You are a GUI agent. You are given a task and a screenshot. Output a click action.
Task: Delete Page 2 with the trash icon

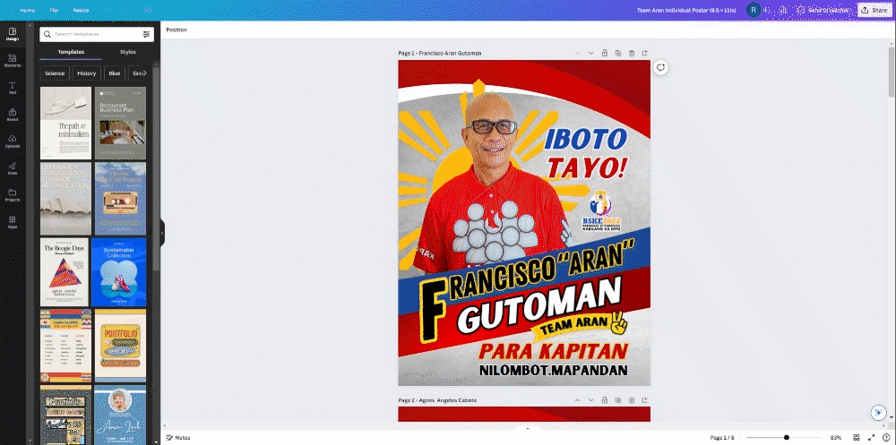[632, 400]
